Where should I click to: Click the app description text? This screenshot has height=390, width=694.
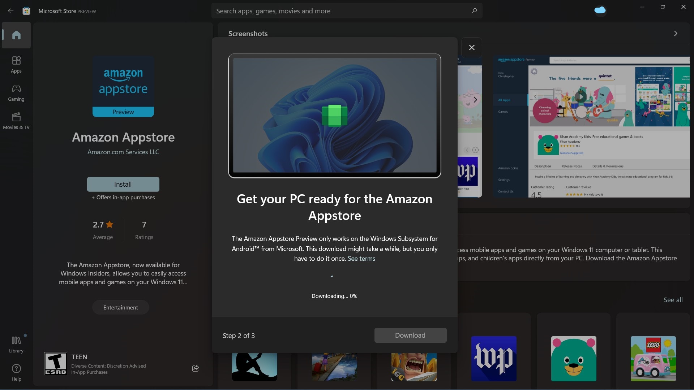pyautogui.click(x=123, y=273)
